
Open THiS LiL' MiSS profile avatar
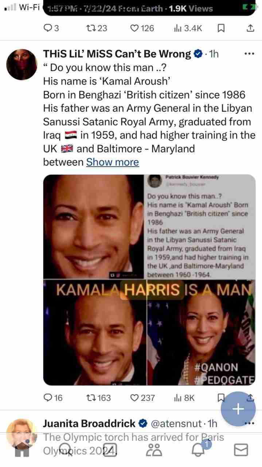(22, 64)
